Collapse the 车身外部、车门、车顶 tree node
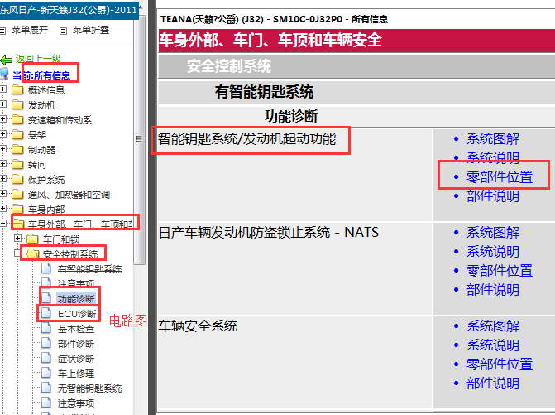The height and width of the screenshot is (415, 555). pyautogui.click(x=2, y=224)
